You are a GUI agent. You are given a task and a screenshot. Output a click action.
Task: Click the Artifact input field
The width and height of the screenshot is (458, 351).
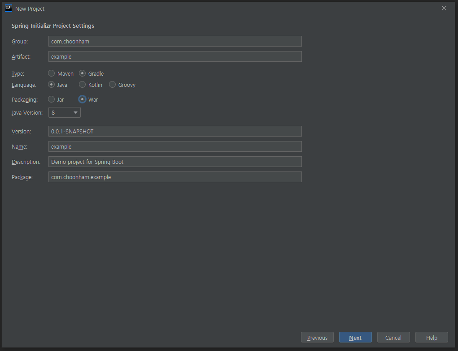(175, 56)
